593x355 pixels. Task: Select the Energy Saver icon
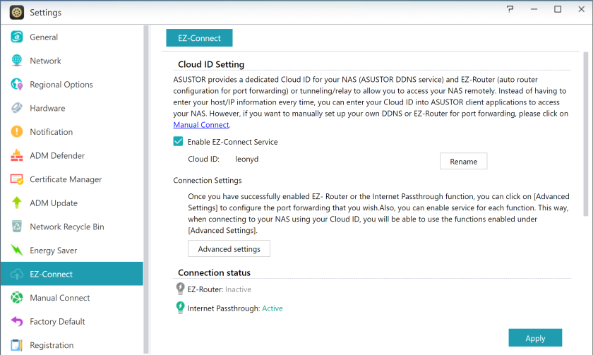tap(17, 250)
